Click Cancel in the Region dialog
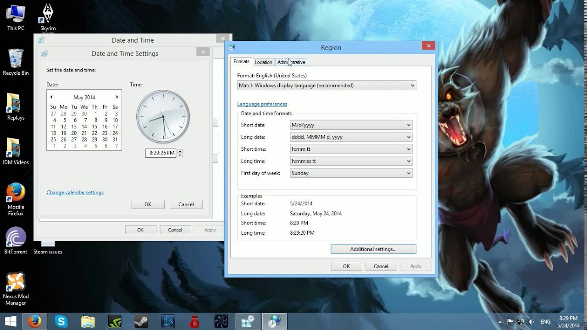This screenshot has width=587, height=330. (381, 266)
